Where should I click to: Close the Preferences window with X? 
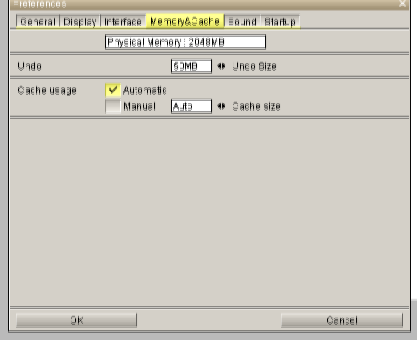[x=403, y=4]
